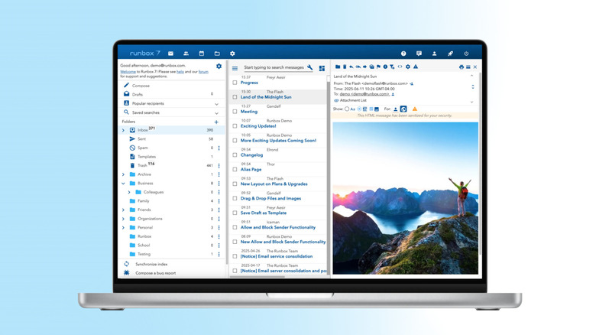This screenshot has width=596, height=335.
Task: Click message list horizontal scrollbar
Action: (x=258, y=277)
